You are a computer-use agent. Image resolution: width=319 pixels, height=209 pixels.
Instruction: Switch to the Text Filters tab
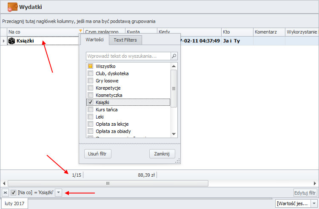[125, 40]
